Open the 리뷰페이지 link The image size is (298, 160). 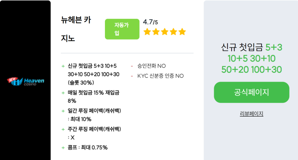point(251,114)
